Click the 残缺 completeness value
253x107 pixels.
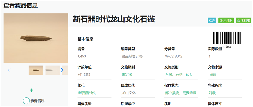212,93
